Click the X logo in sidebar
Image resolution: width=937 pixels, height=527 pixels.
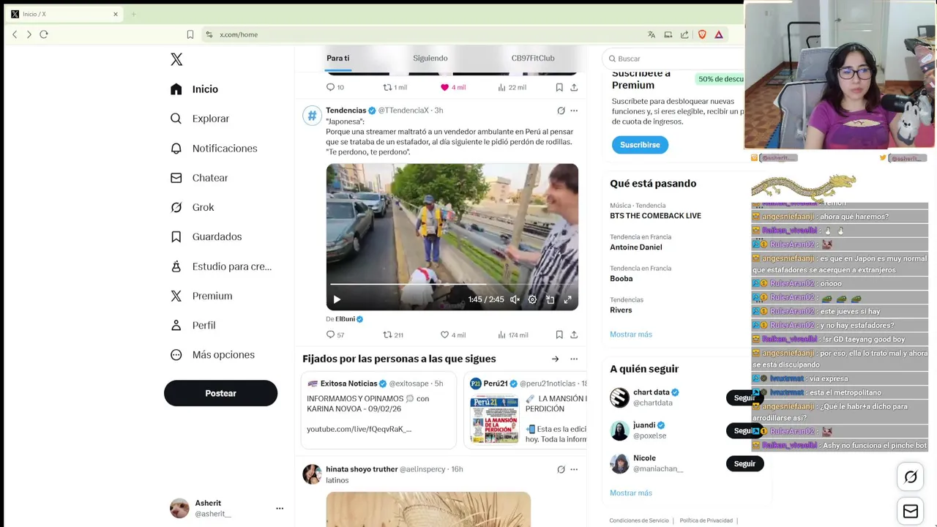pyautogui.click(x=176, y=59)
